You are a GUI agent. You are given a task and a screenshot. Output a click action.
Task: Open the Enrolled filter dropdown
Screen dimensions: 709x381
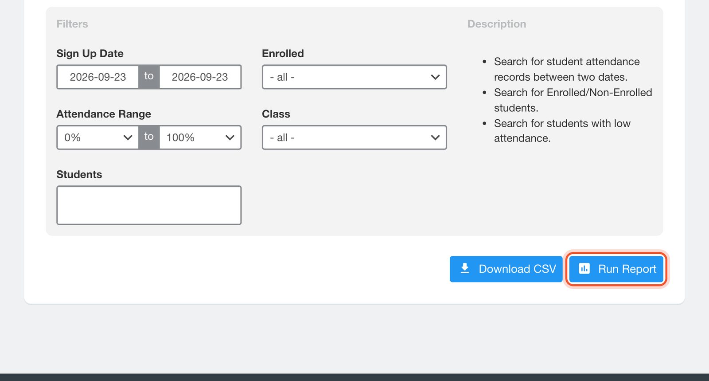pyautogui.click(x=354, y=77)
